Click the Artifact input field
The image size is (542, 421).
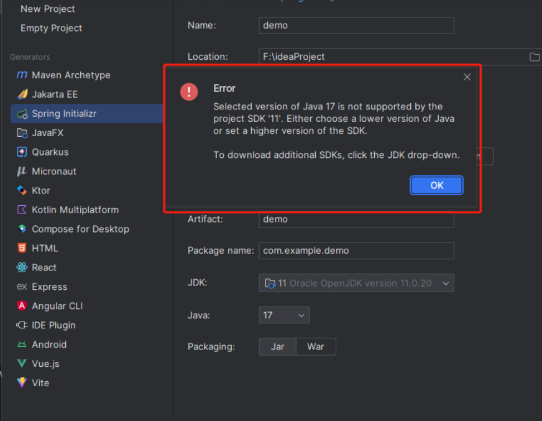[x=356, y=220]
